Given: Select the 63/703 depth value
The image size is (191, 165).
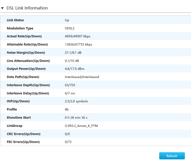Looking at the screenshot, I should coord(70,85).
